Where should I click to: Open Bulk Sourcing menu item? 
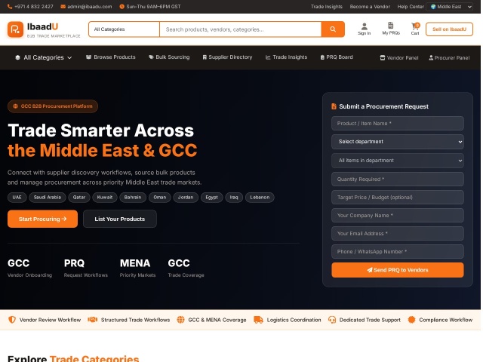(169, 57)
